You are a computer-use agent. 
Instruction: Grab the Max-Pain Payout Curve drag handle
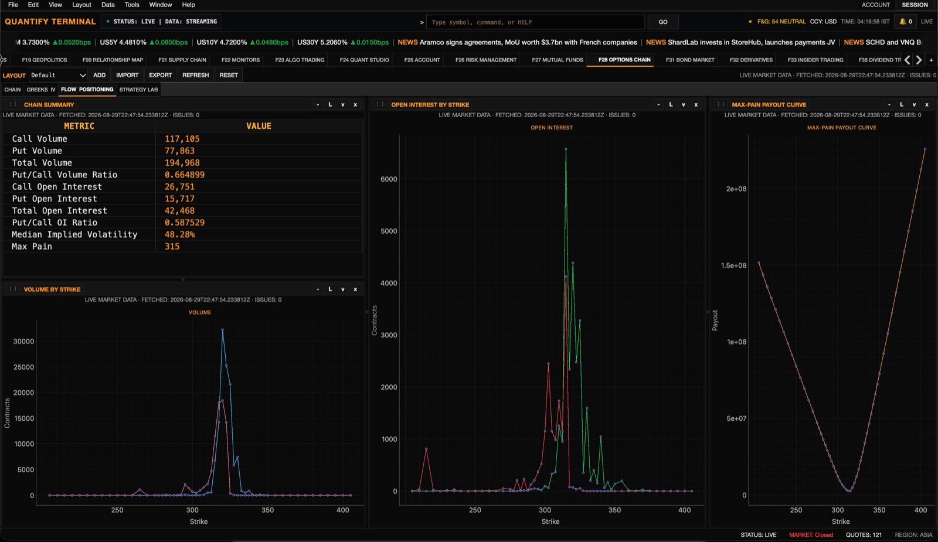tap(721, 104)
